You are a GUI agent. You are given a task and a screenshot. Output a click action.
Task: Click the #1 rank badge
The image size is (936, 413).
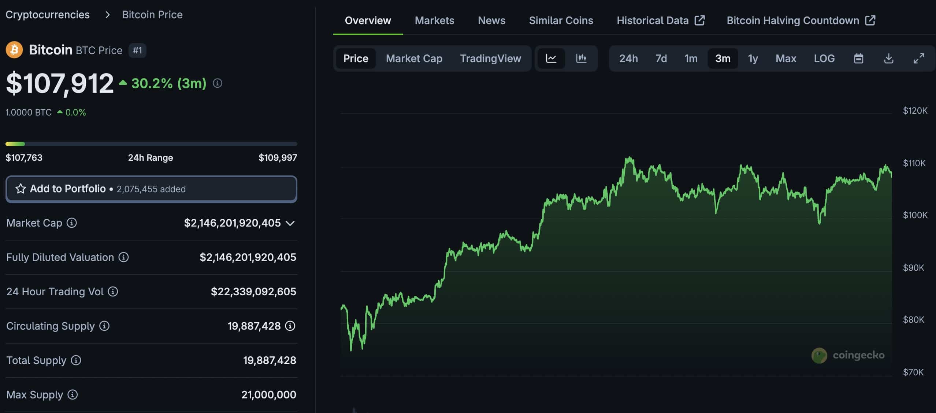tap(137, 50)
